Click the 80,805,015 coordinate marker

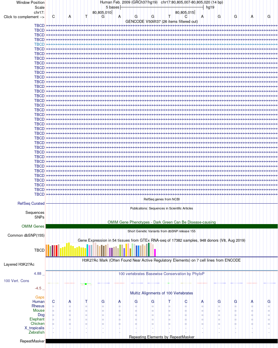tap(185, 12)
